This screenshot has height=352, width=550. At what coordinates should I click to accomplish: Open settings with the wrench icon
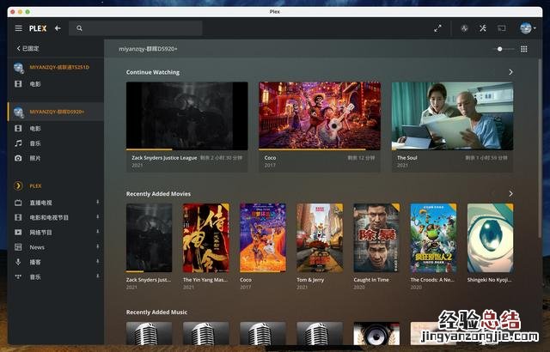(483, 28)
